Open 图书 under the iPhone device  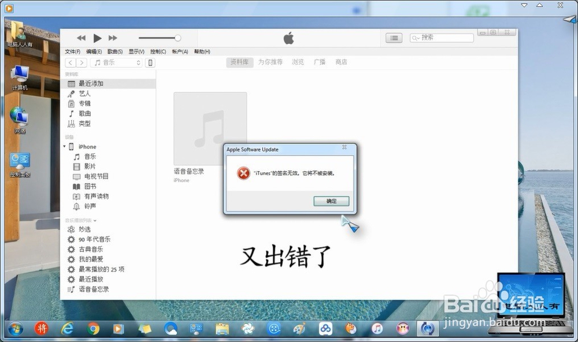point(90,187)
